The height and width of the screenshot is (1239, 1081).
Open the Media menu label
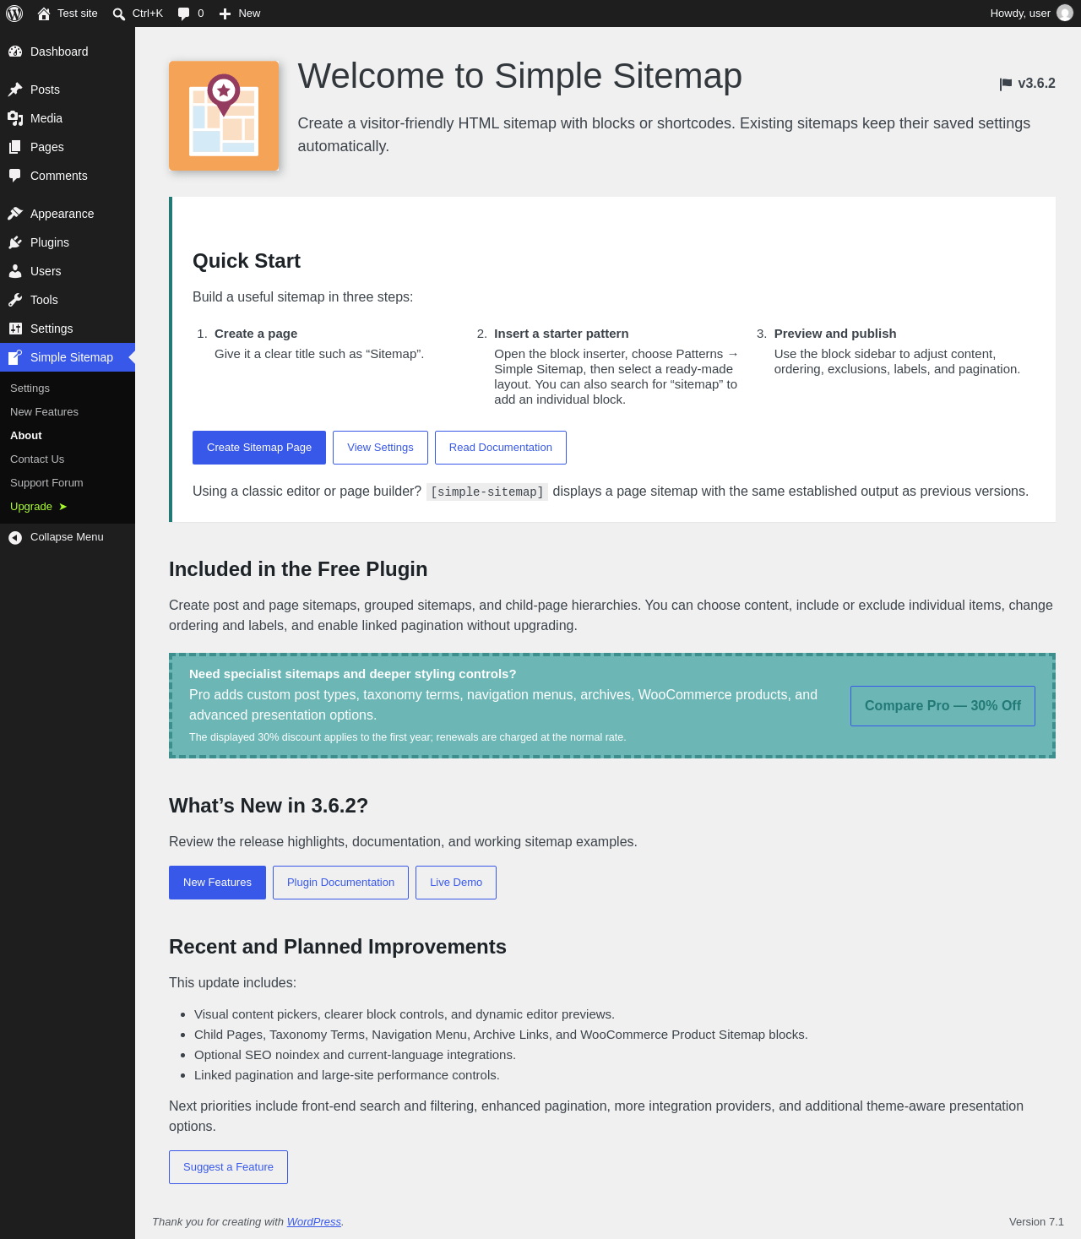pyautogui.click(x=46, y=118)
